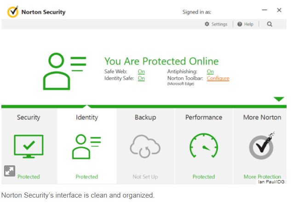Select the Performance tab heading
293x204 pixels.
point(204,118)
